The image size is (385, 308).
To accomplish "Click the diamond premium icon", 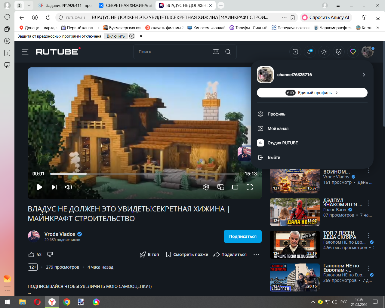I will [x=353, y=52].
